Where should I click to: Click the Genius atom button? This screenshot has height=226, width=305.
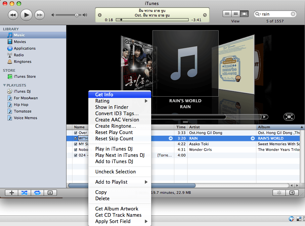click(x=279, y=193)
